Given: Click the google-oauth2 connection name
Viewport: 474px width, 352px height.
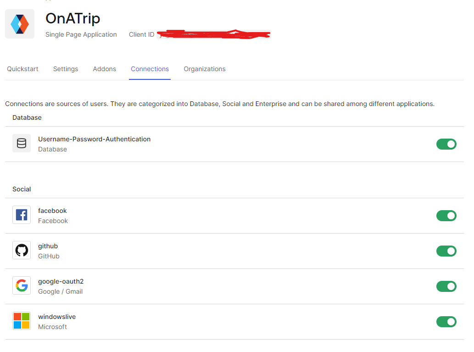Looking at the screenshot, I should [61, 281].
